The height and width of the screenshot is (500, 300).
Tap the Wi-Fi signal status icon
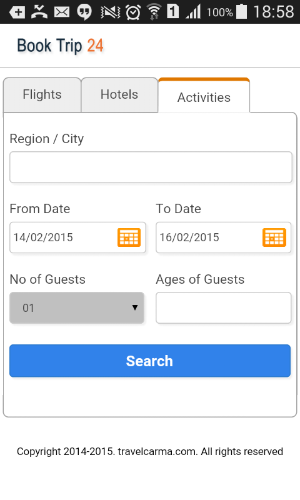154,12
